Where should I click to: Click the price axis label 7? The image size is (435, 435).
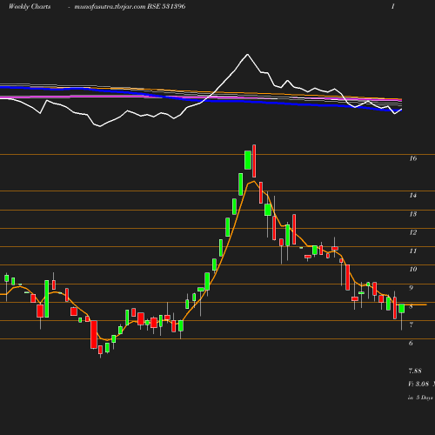411,325
